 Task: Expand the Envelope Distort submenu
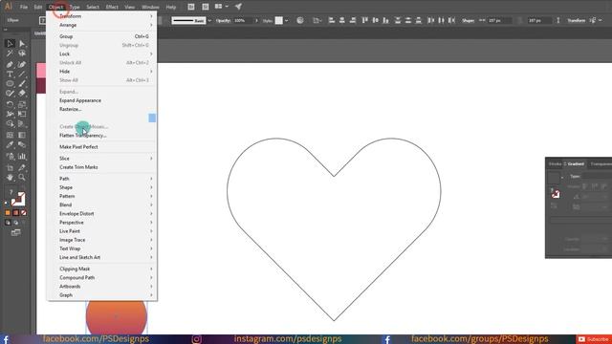click(x=102, y=214)
